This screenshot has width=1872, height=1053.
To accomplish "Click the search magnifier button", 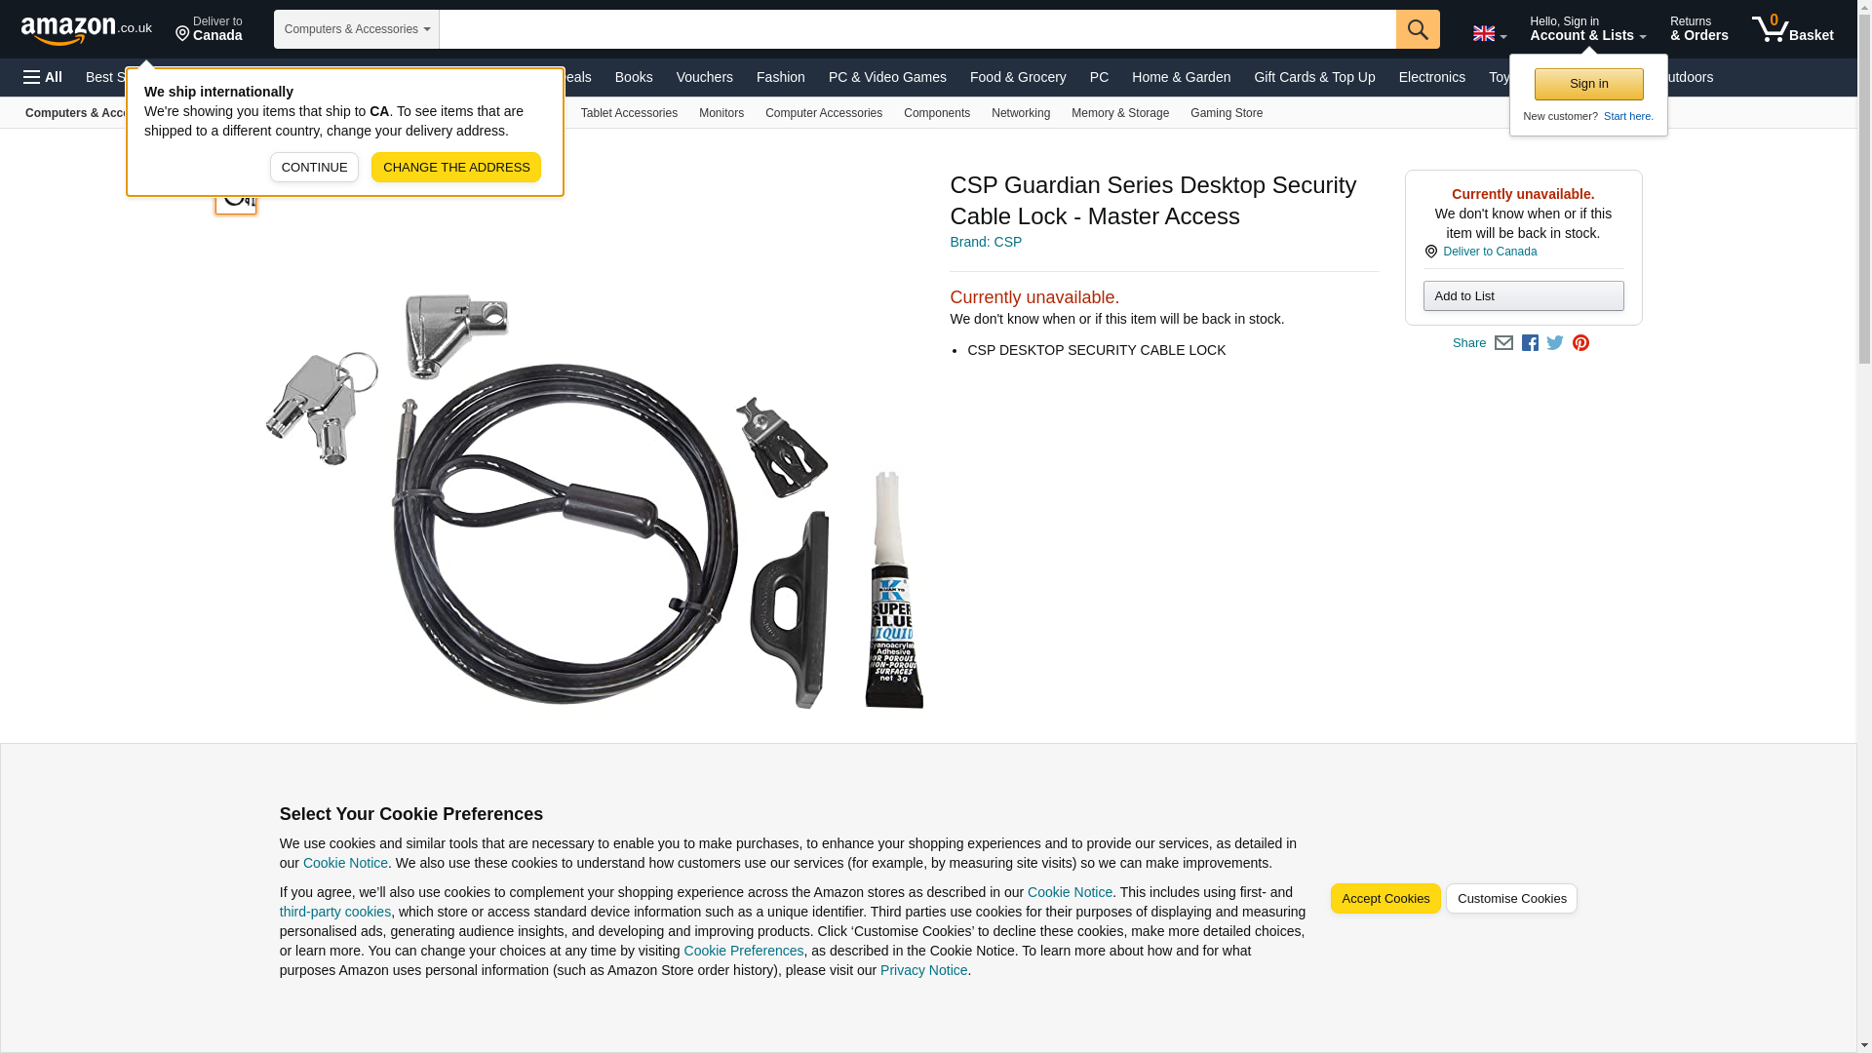I will click(1417, 29).
